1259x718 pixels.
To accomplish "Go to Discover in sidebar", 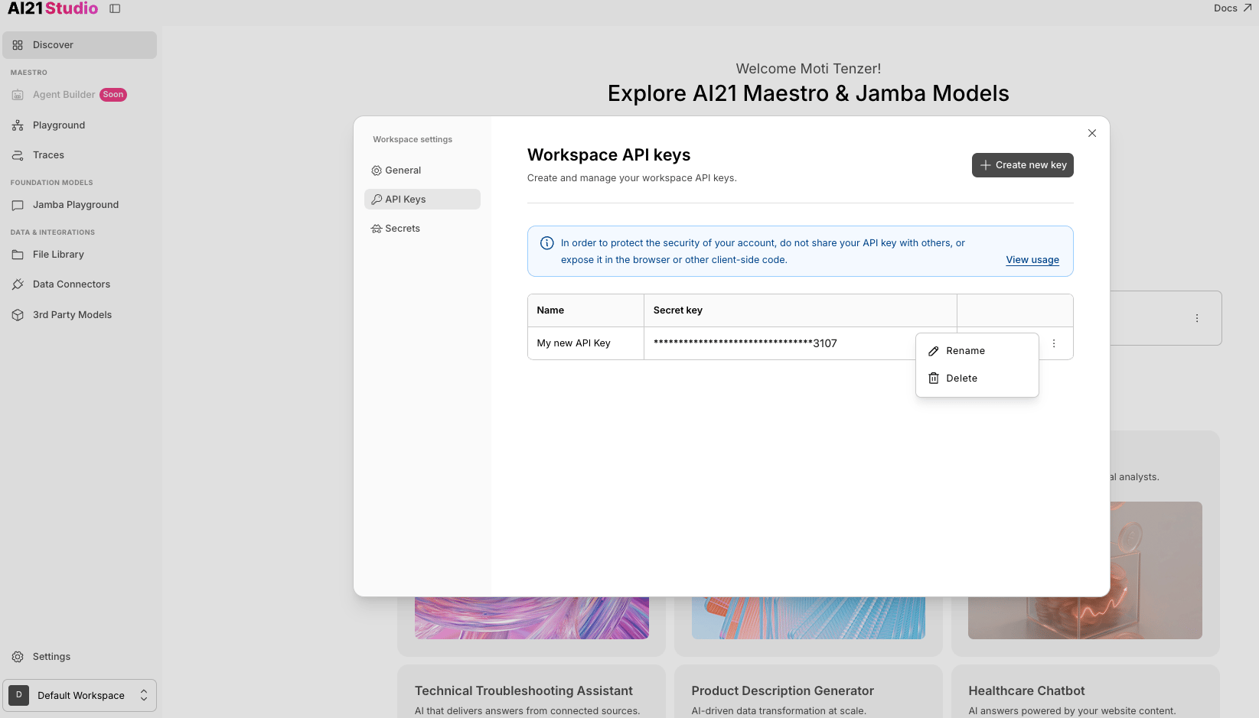I will [x=80, y=45].
